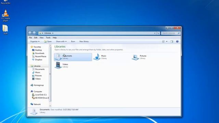Select Libraries in navigation pane
This screenshot has height=123, width=219.
[x=36, y=66]
